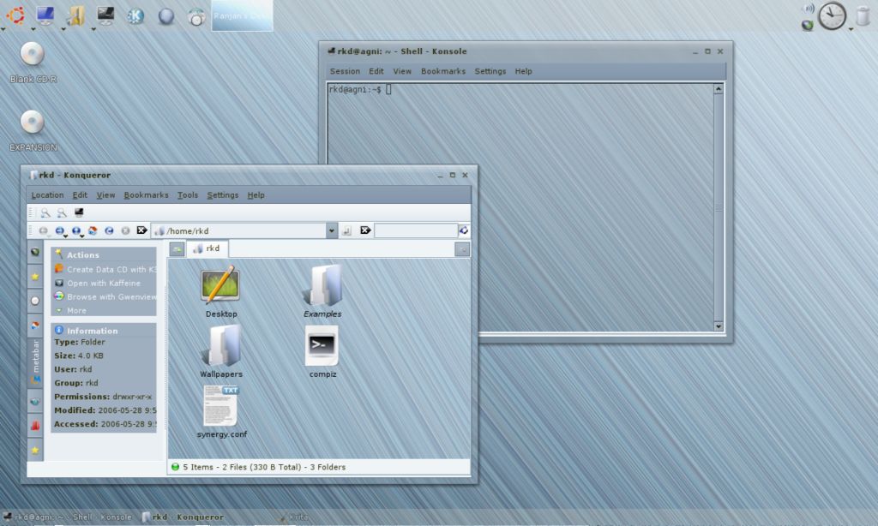Open a new tab with the tab-bar button
The image size is (878, 526).
tap(177, 249)
